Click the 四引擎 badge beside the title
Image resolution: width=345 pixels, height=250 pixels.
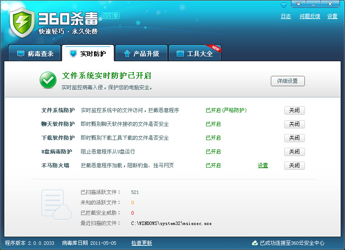click(x=110, y=16)
